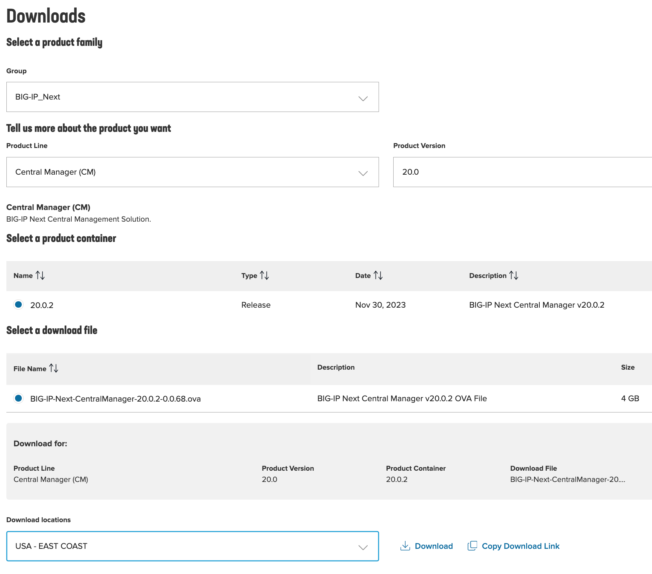Click the BIG-IP-Next-CentralManager-20.0.2-0.0.68.ova file name
The width and height of the screenshot is (652, 574).
point(115,399)
